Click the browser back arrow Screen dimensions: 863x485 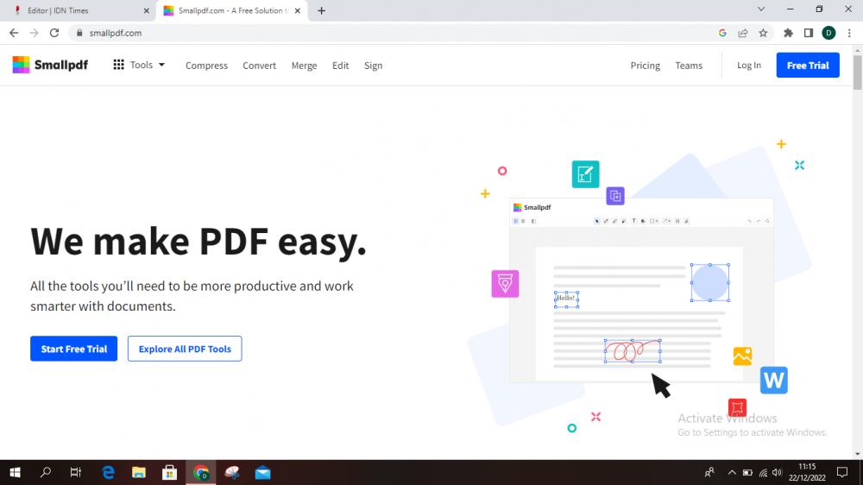(x=14, y=33)
